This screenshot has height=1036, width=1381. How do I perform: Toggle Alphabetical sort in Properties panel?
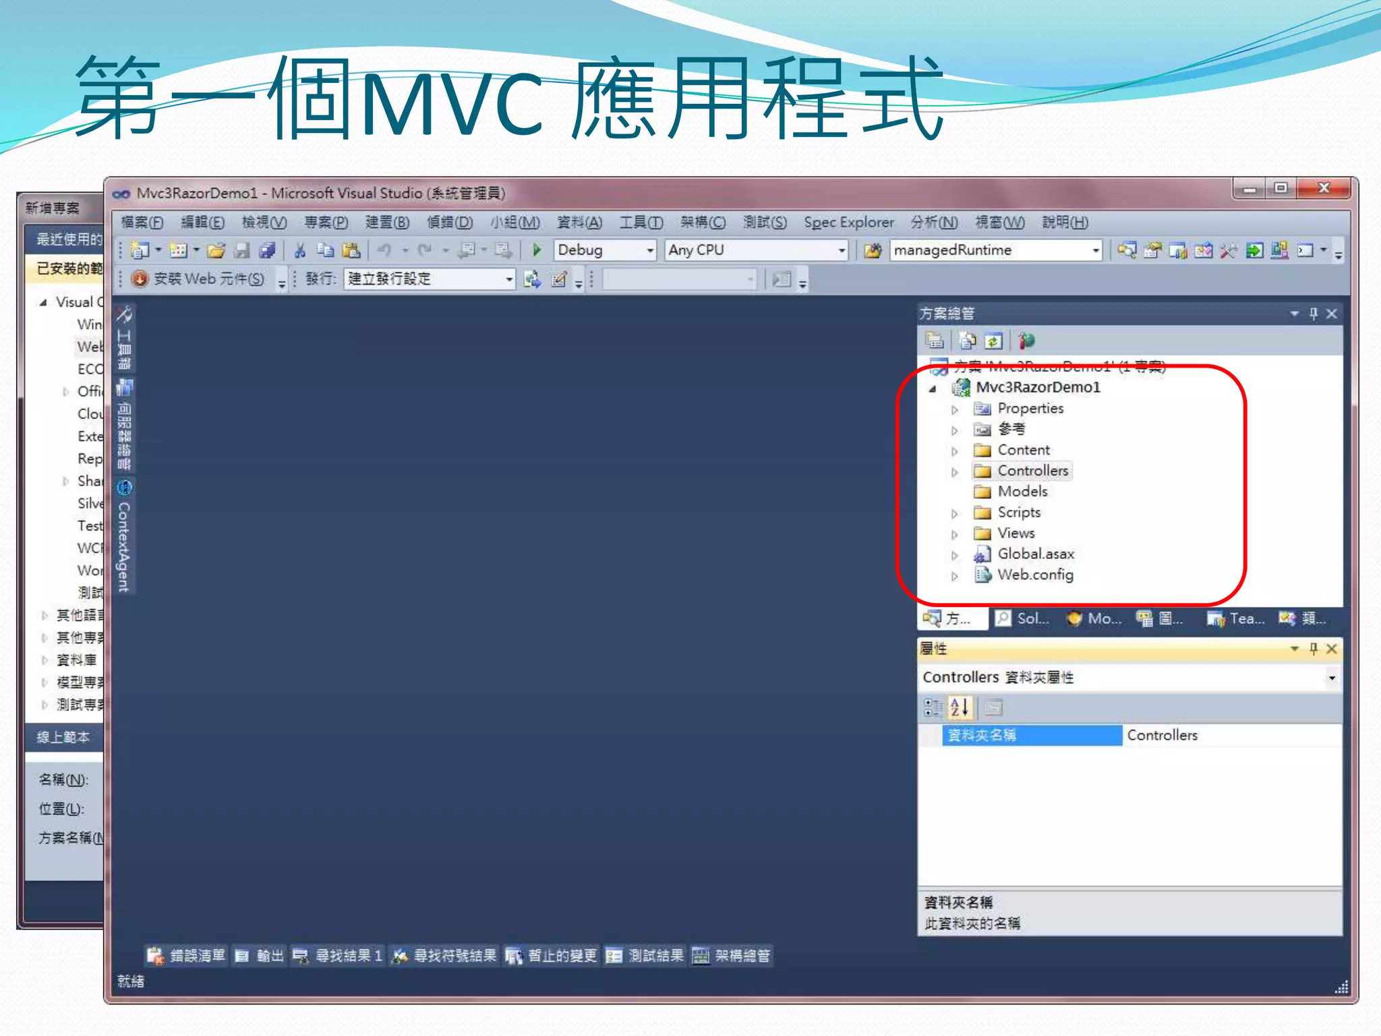click(960, 708)
